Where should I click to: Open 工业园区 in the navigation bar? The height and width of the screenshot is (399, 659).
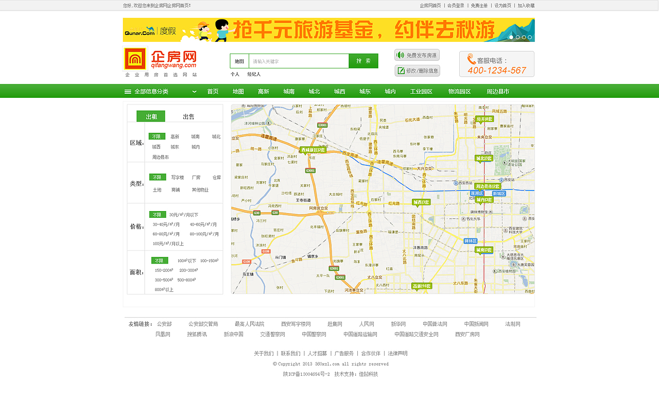pyautogui.click(x=421, y=92)
